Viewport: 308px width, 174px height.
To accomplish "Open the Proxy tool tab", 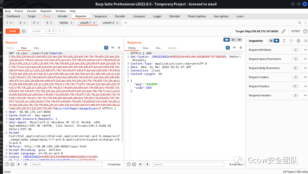I will click(x=47, y=16).
